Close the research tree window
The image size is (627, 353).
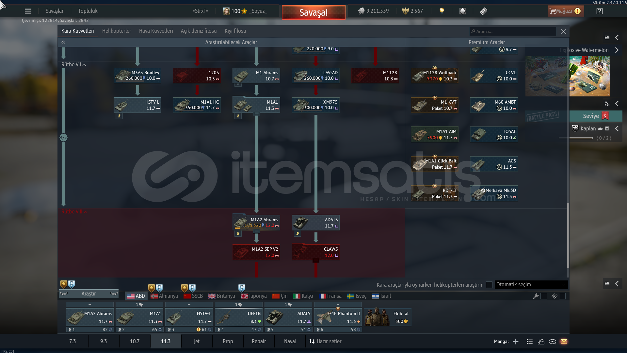[x=563, y=31]
